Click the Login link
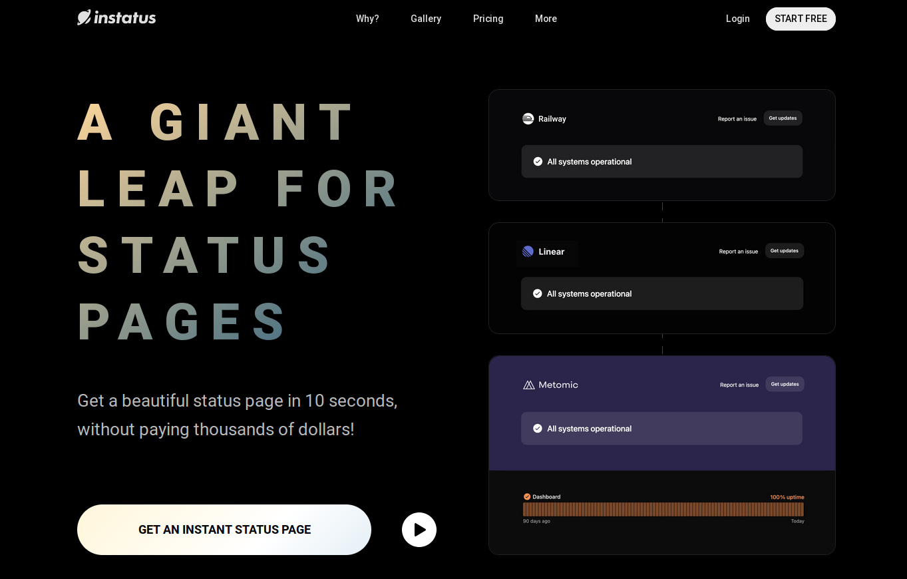Image resolution: width=907 pixels, height=579 pixels. click(737, 19)
